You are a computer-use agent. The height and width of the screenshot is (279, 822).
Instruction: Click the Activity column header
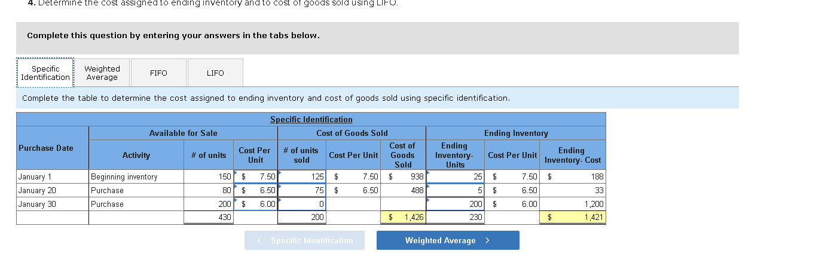136,155
